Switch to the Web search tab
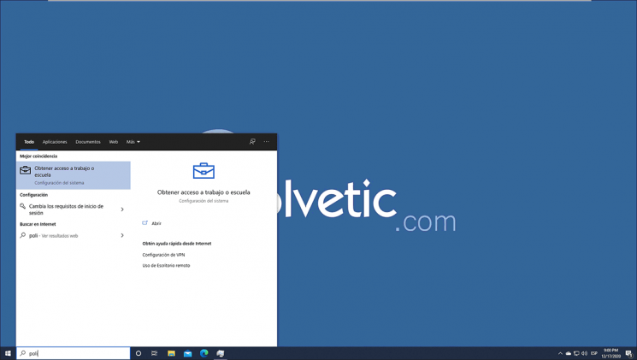The image size is (637, 360). [114, 142]
